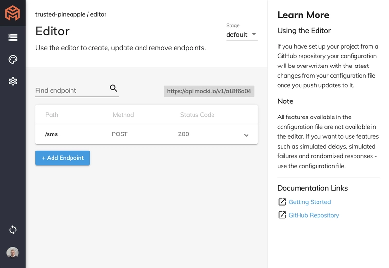
Task: Open the Getting Started link
Action: tap(310, 202)
